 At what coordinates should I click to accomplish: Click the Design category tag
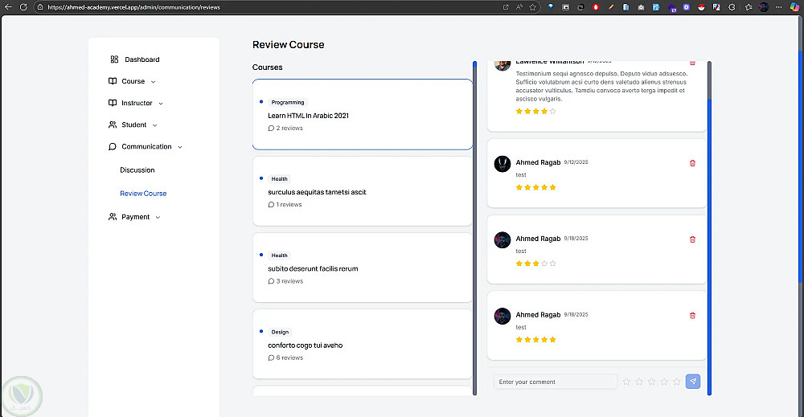280,332
